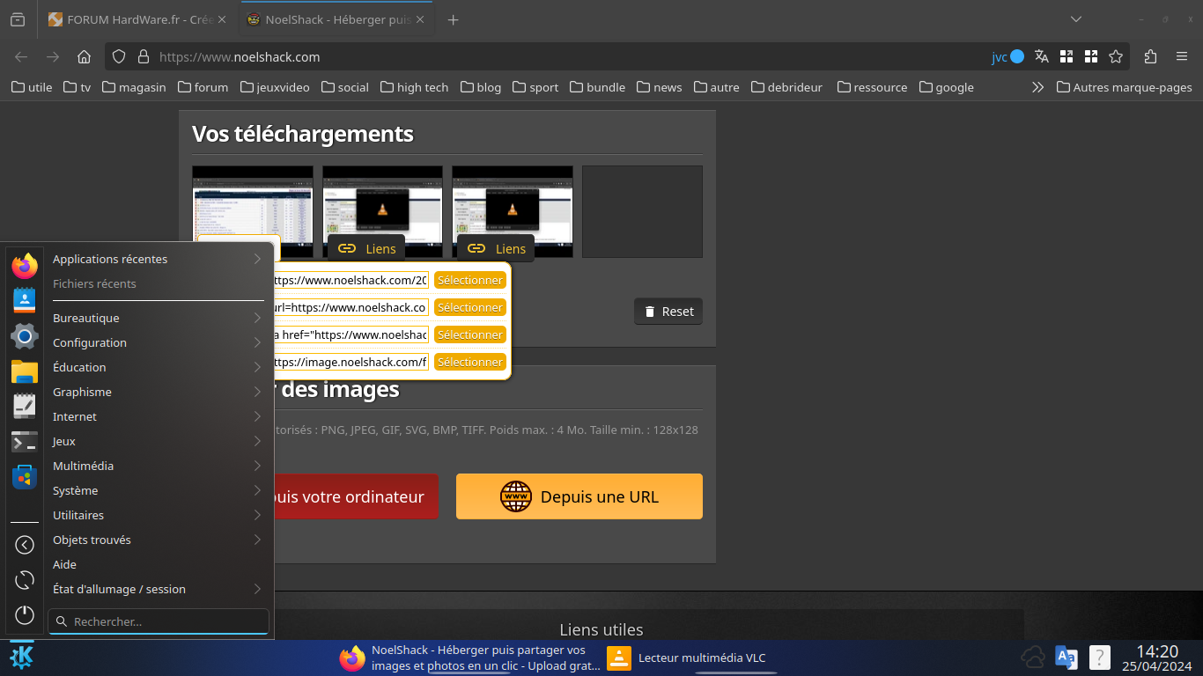Bookmark this page with the star icon

point(1116,56)
